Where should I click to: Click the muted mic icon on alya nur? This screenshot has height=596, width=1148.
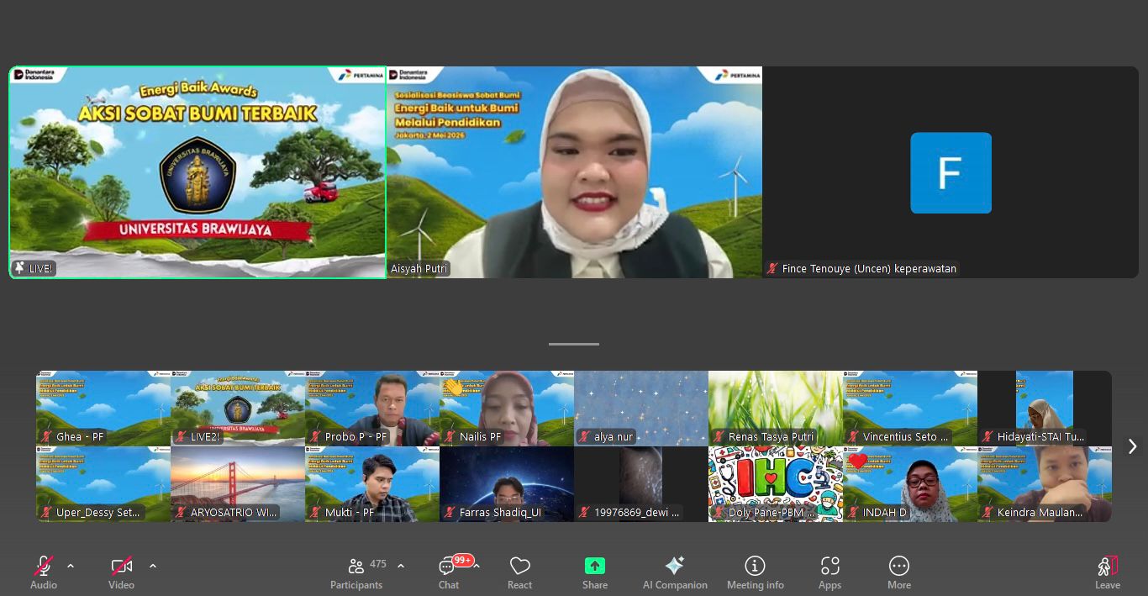coord(585,437)
